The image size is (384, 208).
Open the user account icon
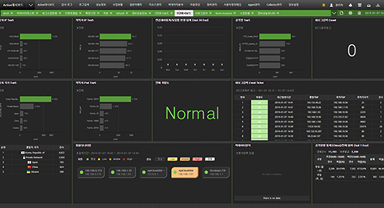coord(331,5)
